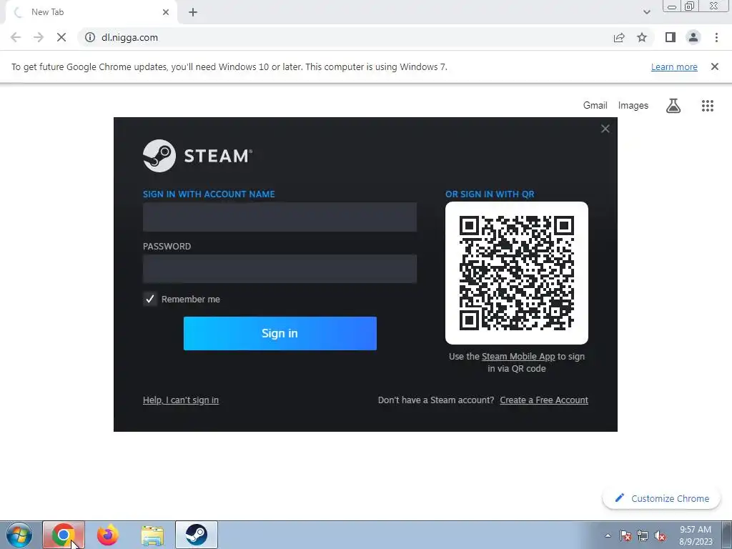Viewport: 732px width, 549px height.
Task: Focus the account name field
Action: [x=280, y=217]
